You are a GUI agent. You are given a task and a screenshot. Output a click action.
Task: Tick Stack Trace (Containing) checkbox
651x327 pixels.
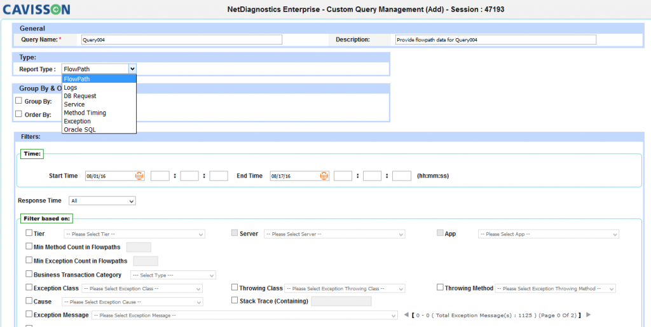click(x=235, y=300)
